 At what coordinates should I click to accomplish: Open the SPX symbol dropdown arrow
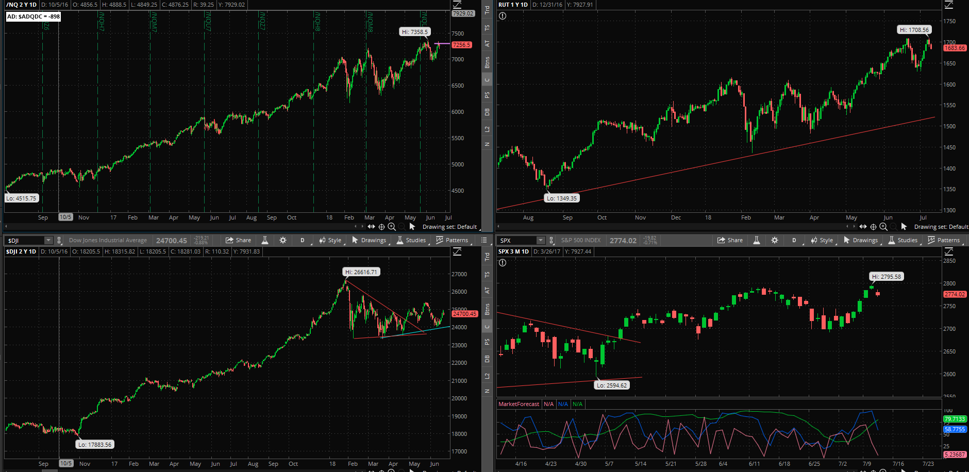541,240
